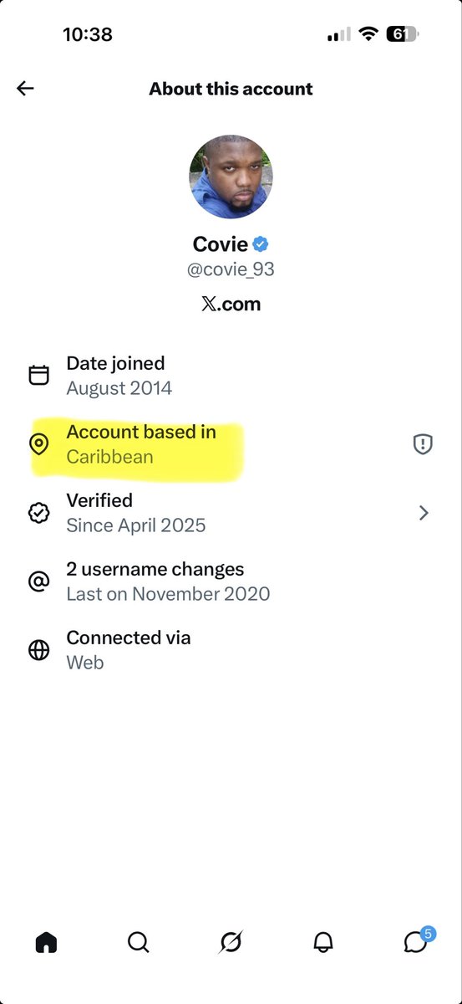The image size is (462, 1004).
Task: Open the X.com link
Action: [x=231, y=304]
